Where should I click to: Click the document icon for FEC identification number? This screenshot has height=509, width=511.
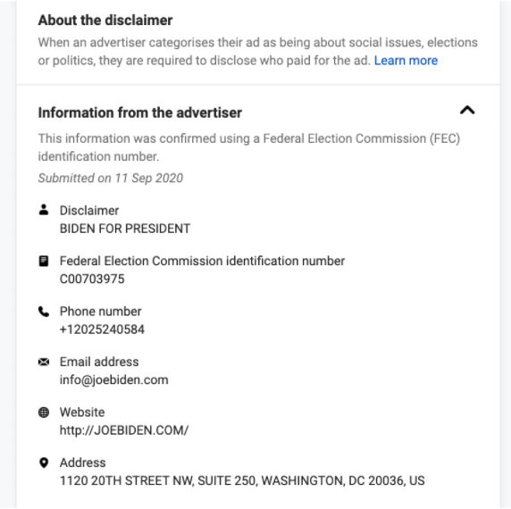coord(44,261)
